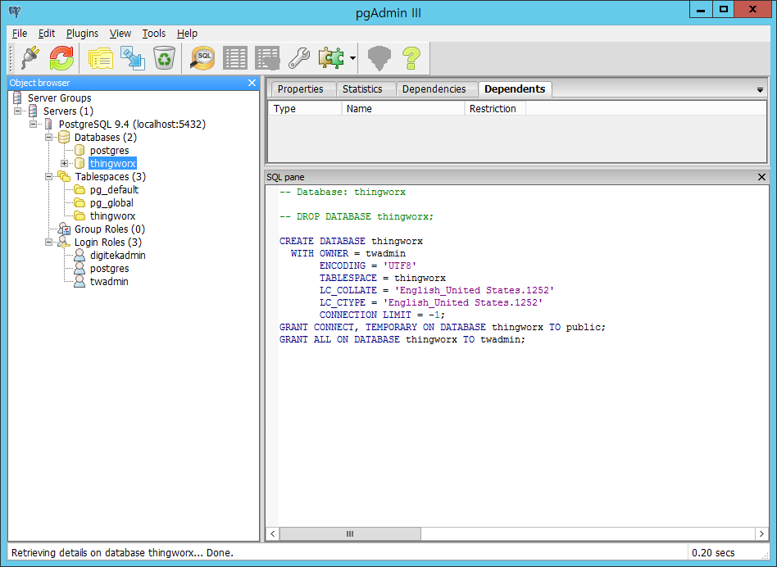
Task: Collapse the Login Roles (3) node
Action: click(48, 243)
